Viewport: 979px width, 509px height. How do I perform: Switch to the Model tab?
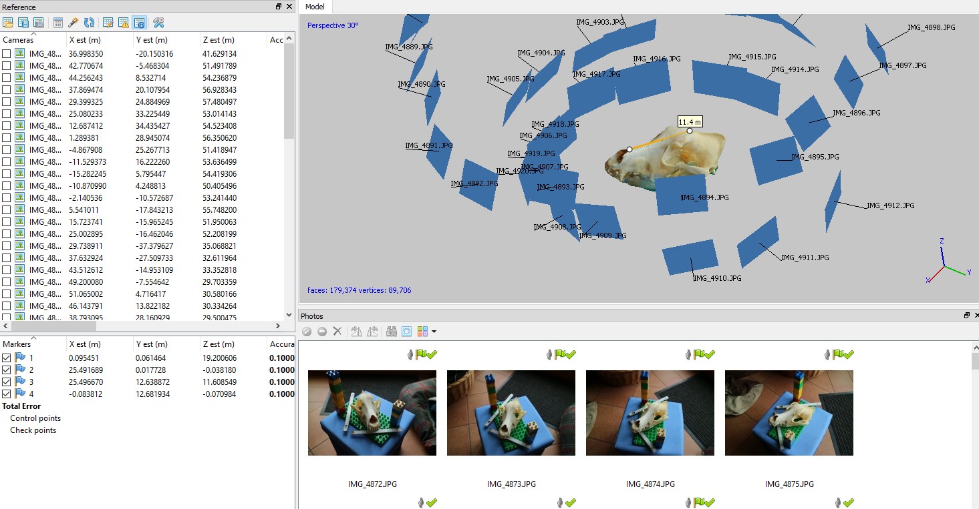coord(315,7)
